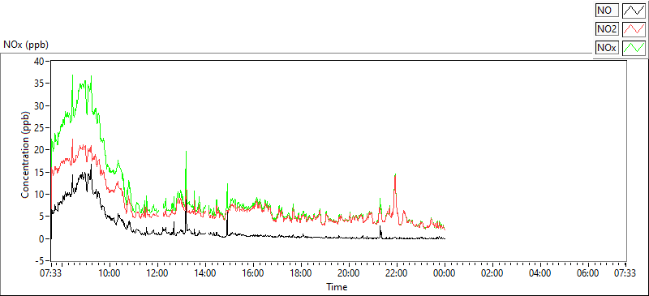The height and width of the screenshot is (296, 649).
Task: Click the NOx (ppb) graph caption
Action: click(26, 45)
